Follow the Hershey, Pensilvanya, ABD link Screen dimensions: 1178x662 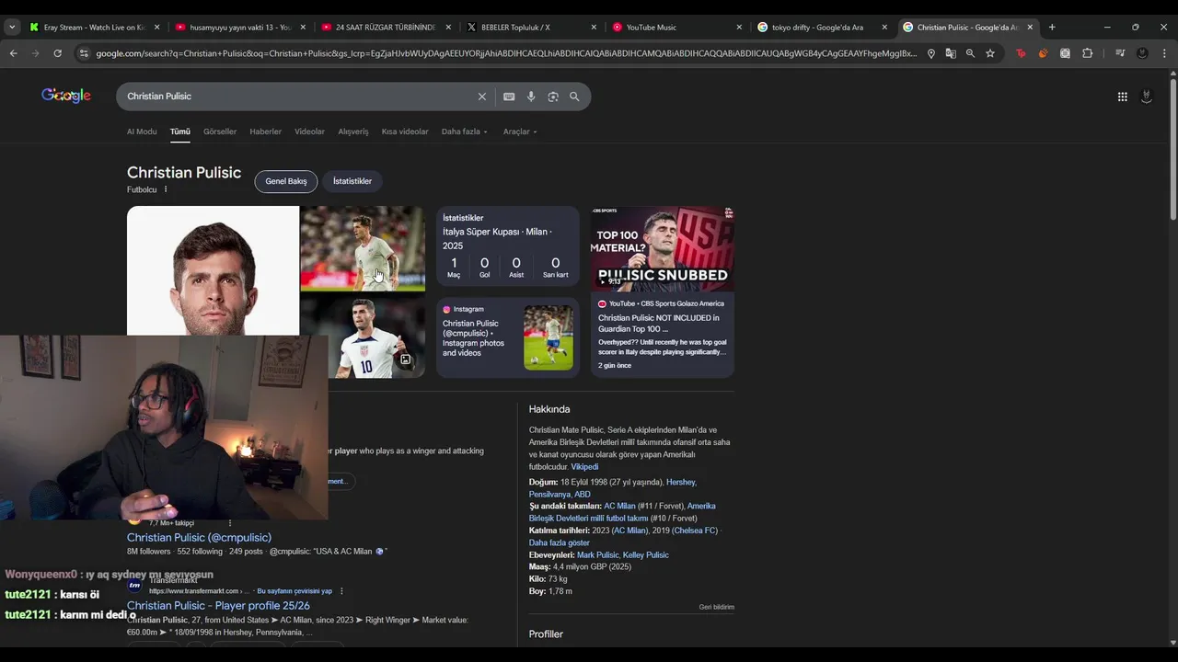click(x=612, y=488)
